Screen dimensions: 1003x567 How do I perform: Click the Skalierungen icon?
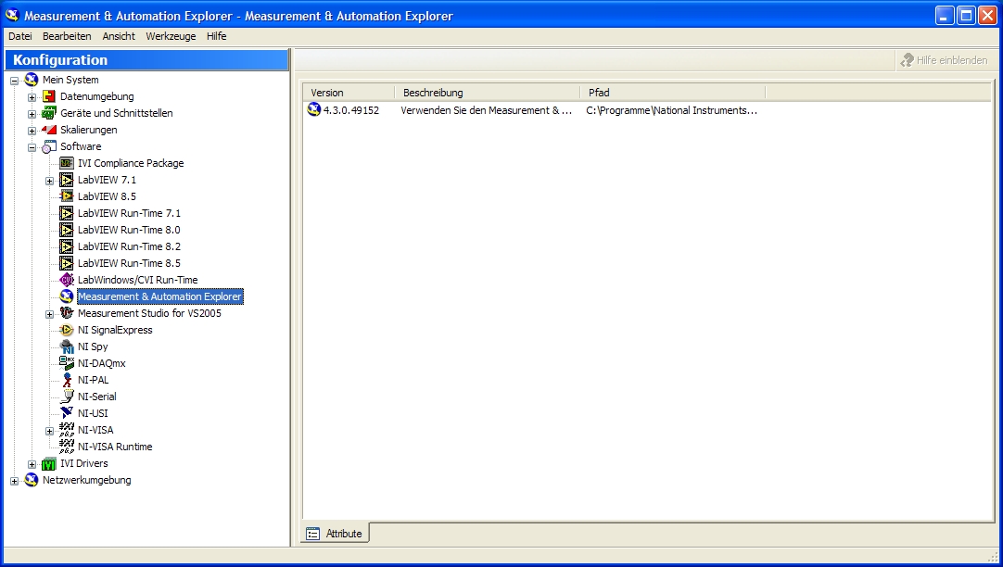point(48,130)
